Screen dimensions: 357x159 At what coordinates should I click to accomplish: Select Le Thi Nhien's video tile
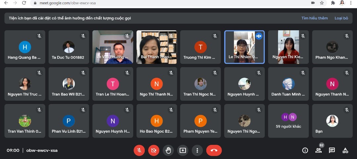(244, 47)
